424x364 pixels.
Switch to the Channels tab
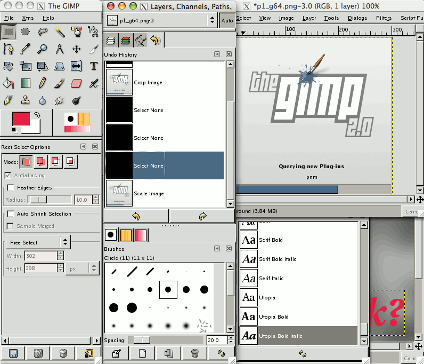(x=126, y=41)
